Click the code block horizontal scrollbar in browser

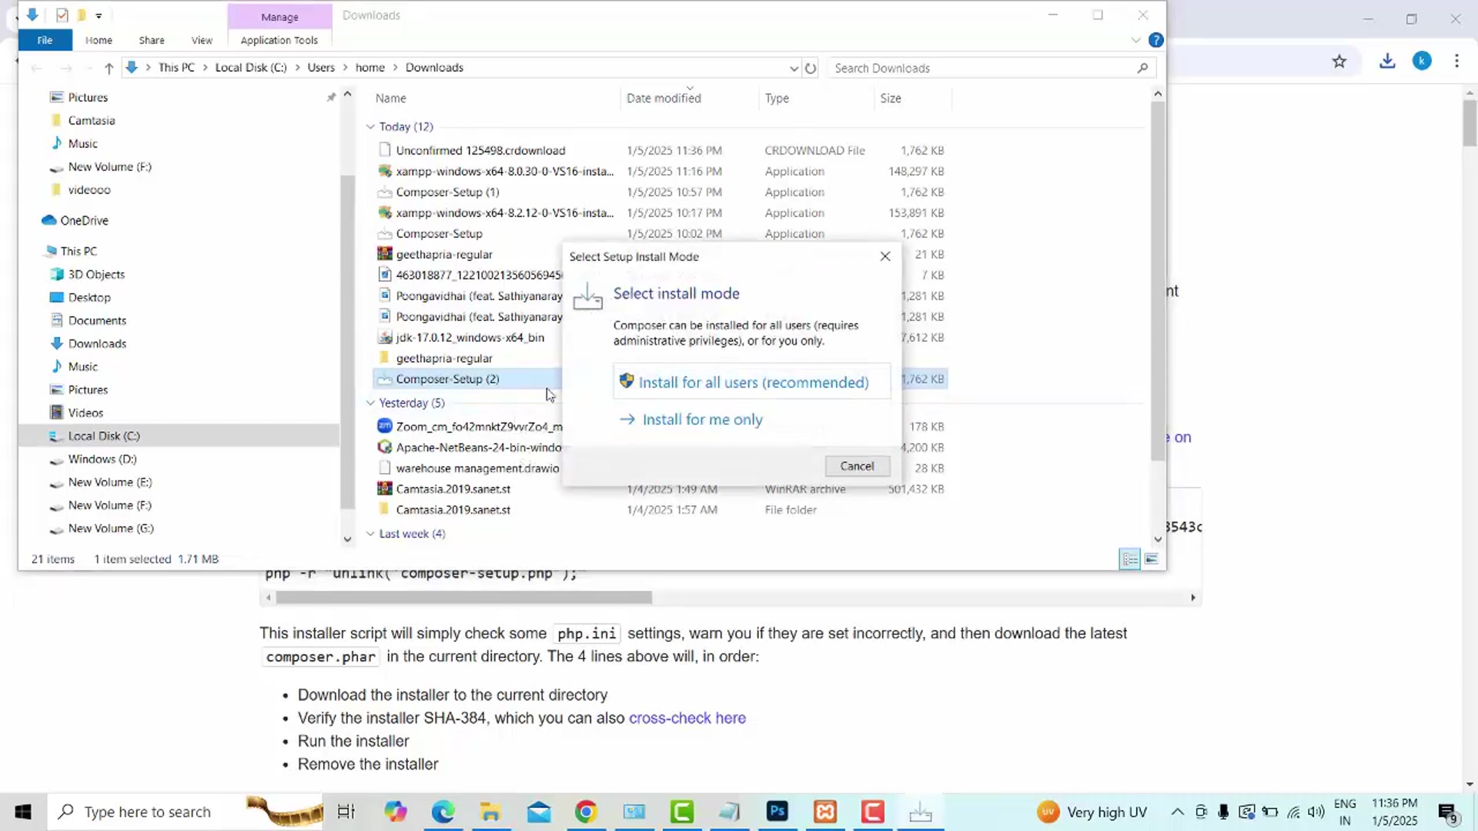463,598
